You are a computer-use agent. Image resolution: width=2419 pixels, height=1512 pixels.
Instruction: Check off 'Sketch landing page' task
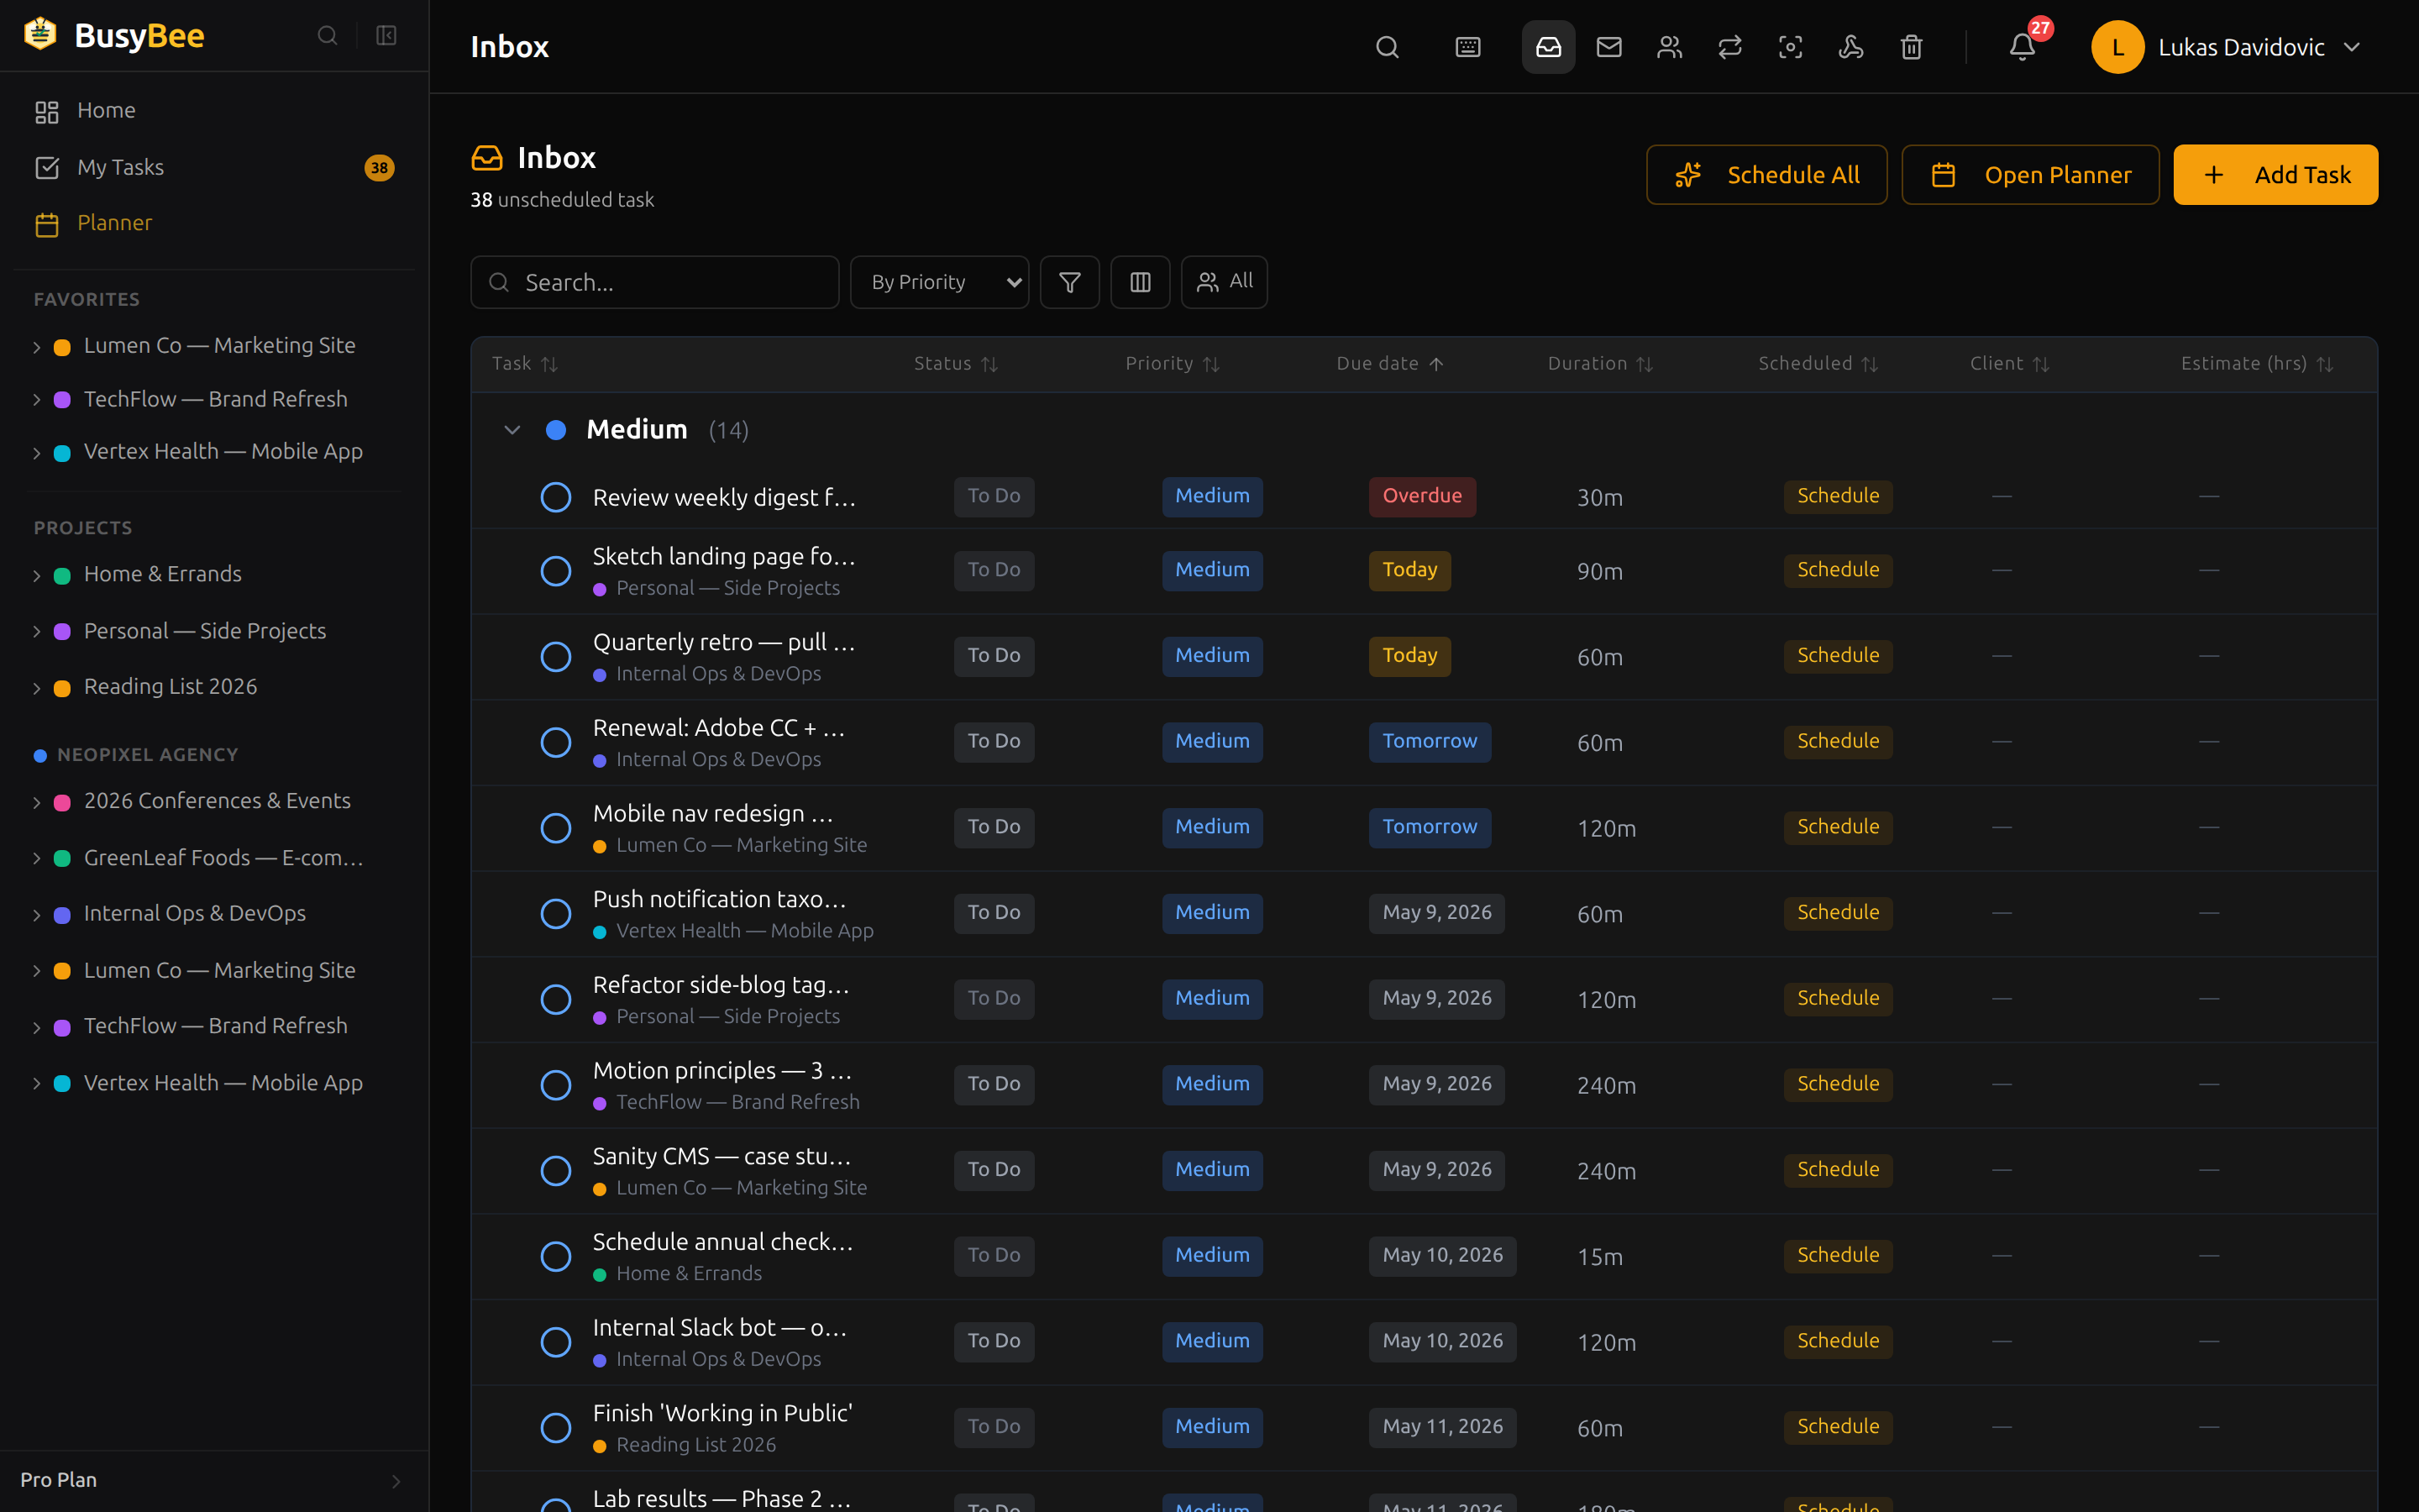pos(556,571)
